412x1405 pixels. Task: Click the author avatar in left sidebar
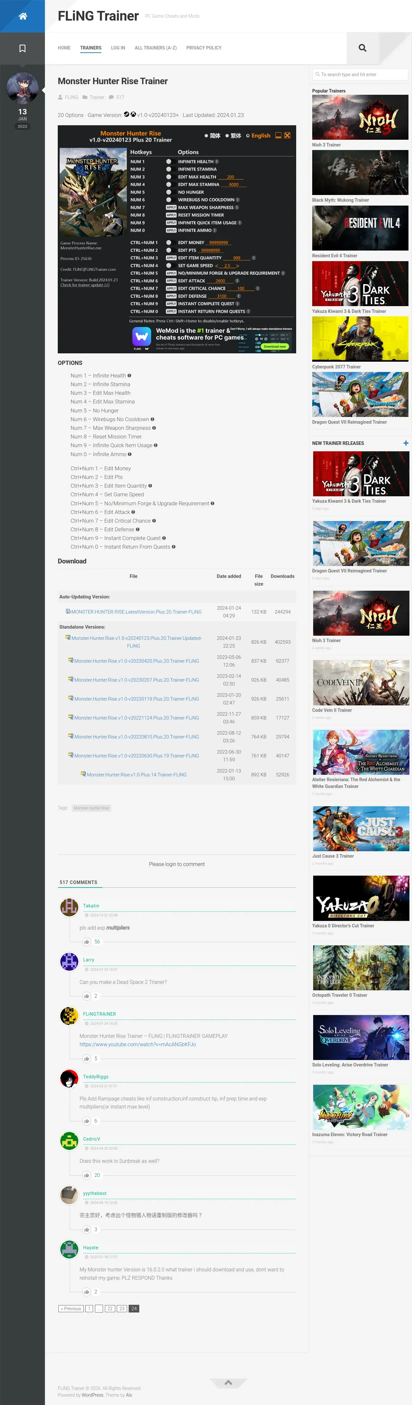(x=22, y=88)
